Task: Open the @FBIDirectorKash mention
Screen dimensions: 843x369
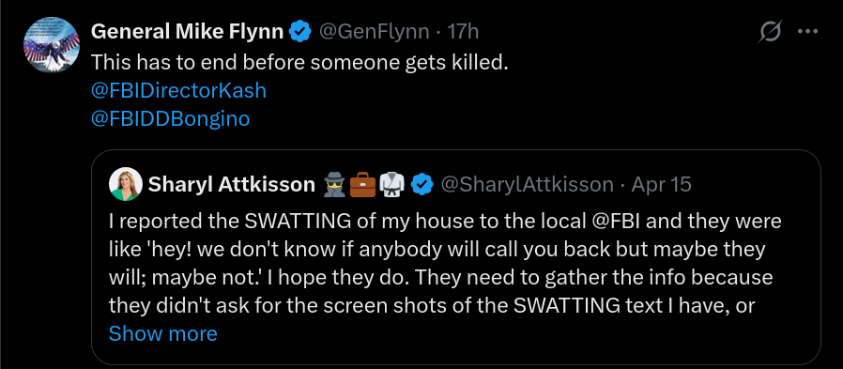Action: click(178, 90)
